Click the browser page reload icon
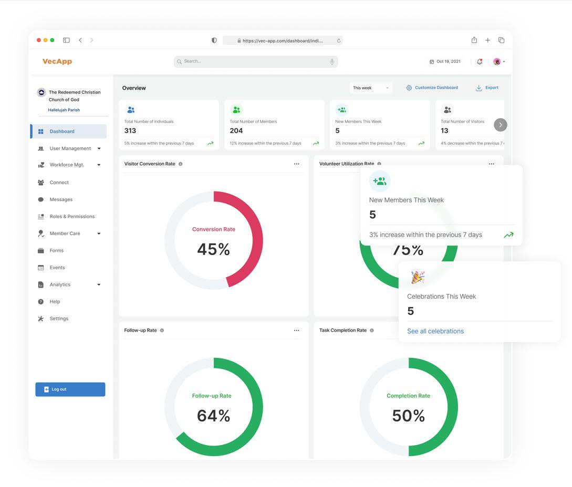The height and width of the screenshot is (487, 572). pyautogui.click(x=339, y=40)
